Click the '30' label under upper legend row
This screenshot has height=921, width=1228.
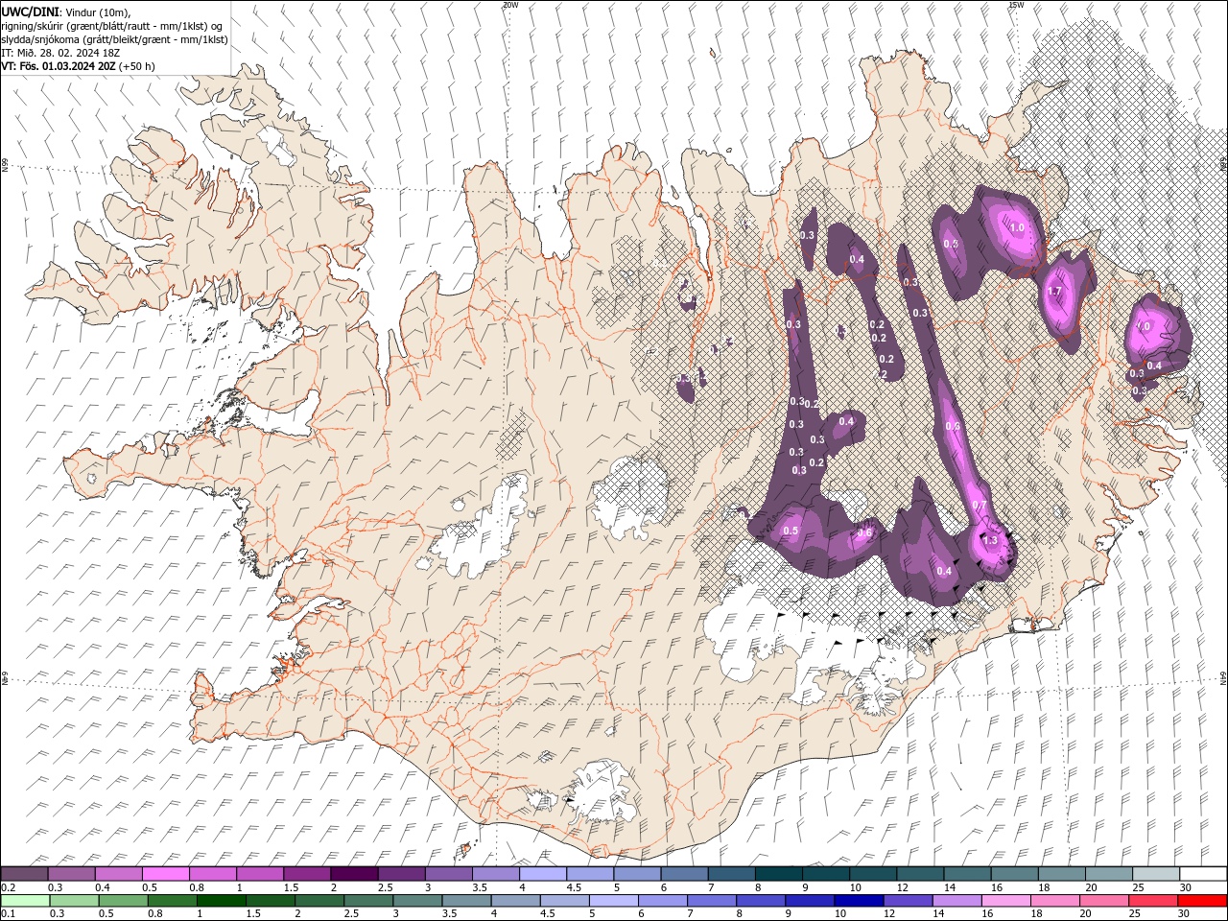(x=1185, y=887)
